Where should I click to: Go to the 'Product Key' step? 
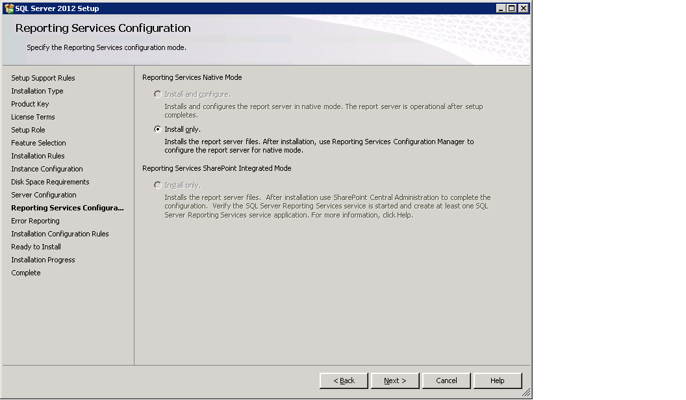pyautogui.click(x=30, y=104)
